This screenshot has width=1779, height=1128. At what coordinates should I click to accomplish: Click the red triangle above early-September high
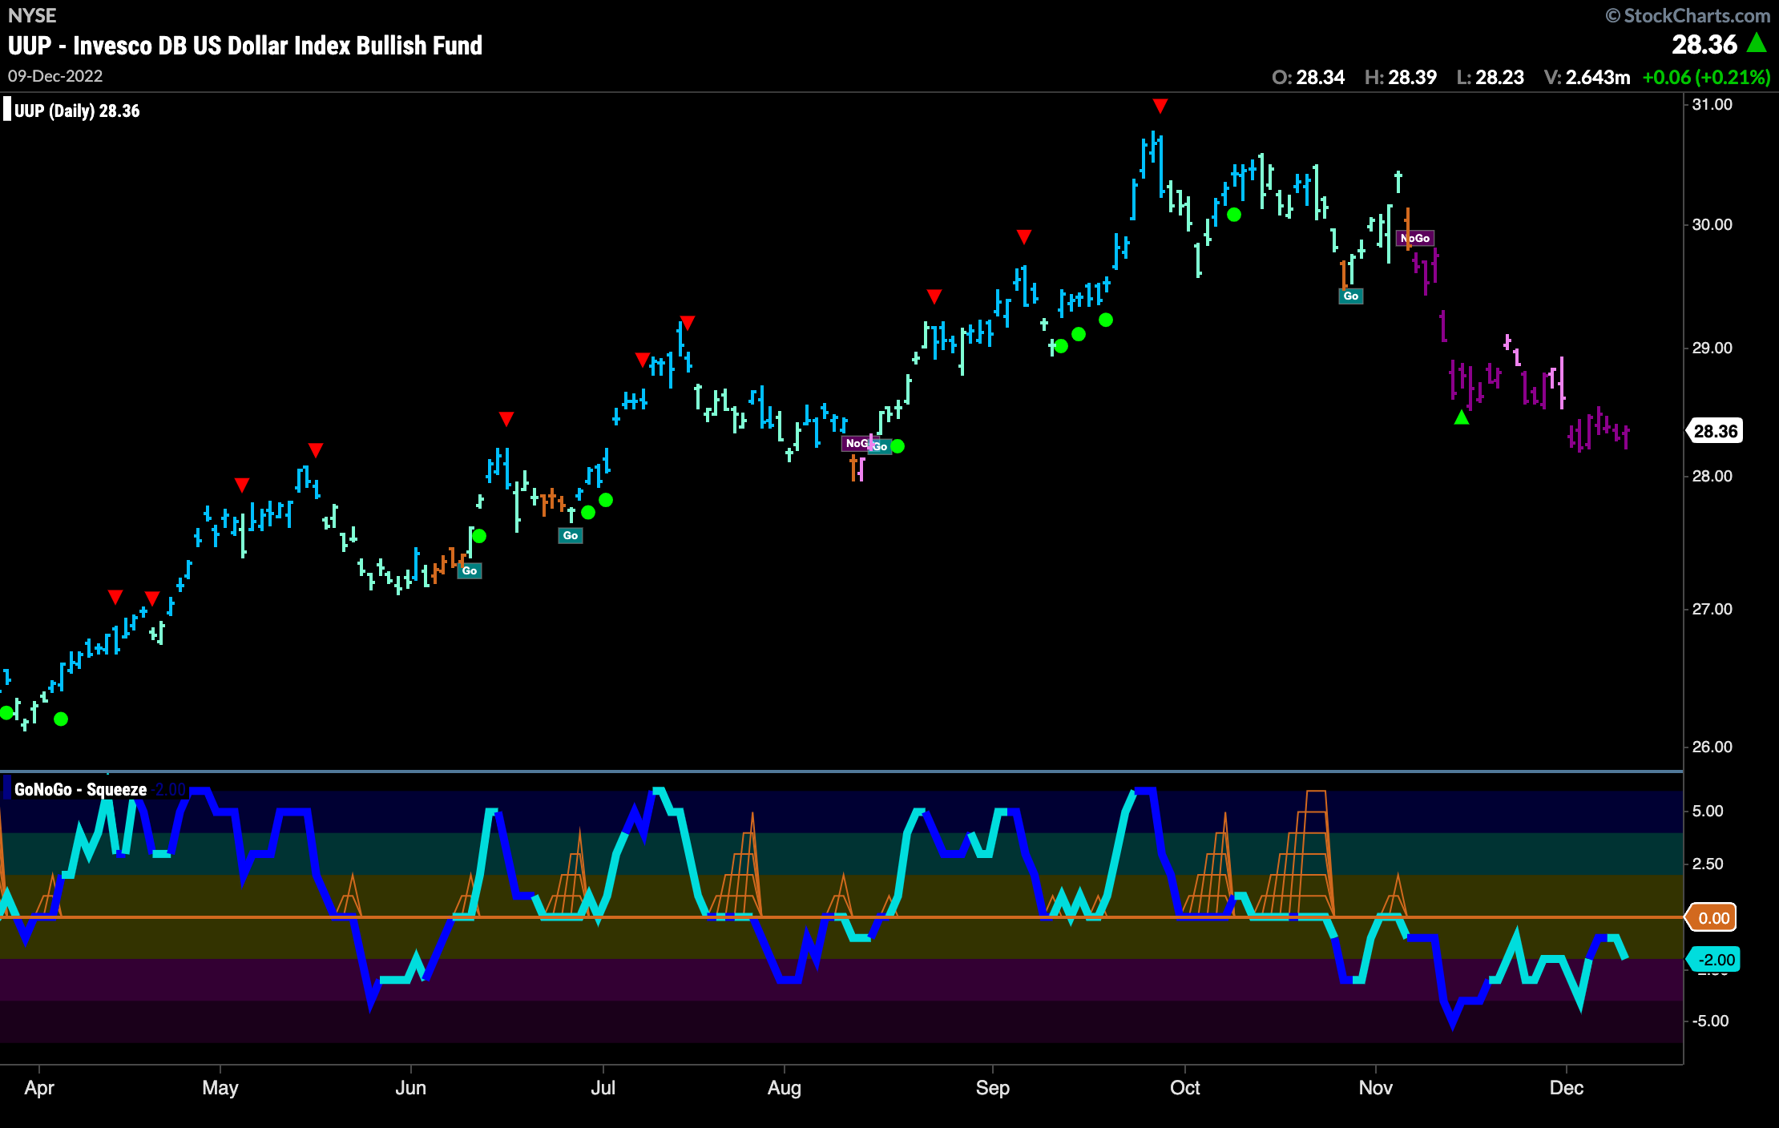[1024, 236]
